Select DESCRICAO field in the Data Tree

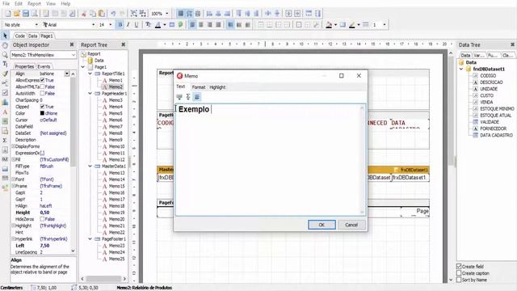coord(491,82)
